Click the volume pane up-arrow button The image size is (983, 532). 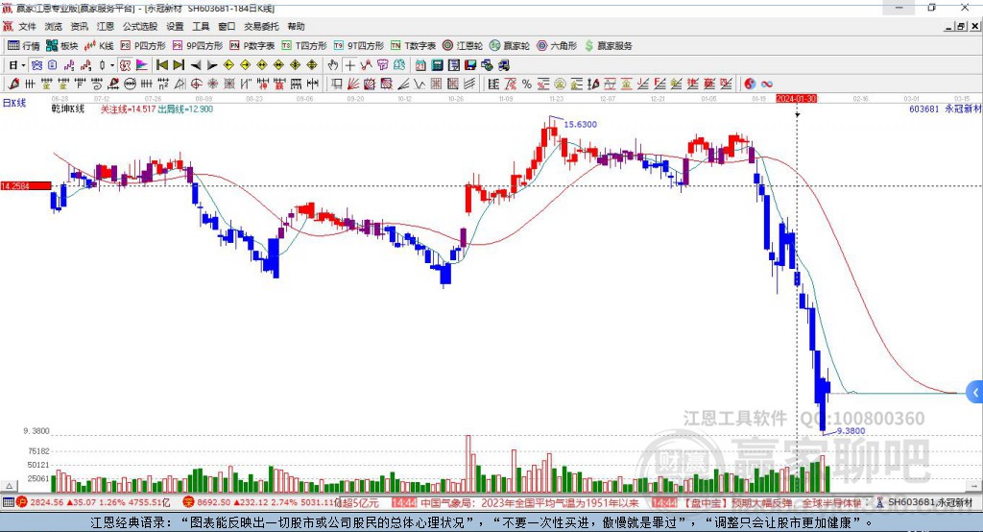tap(9, 486)
